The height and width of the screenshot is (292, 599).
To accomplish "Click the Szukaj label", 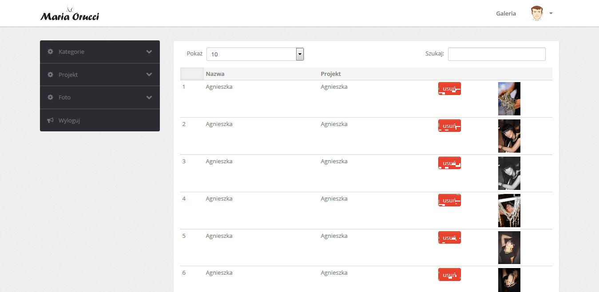I will [x=435, y=53].
